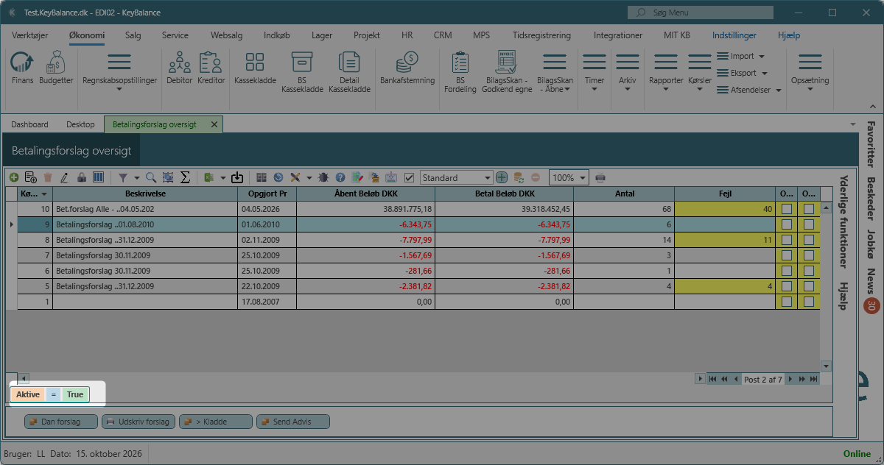Screen dimensions: 884x465
Task: Open BS Kassekladde
Action: coord(302,72)
